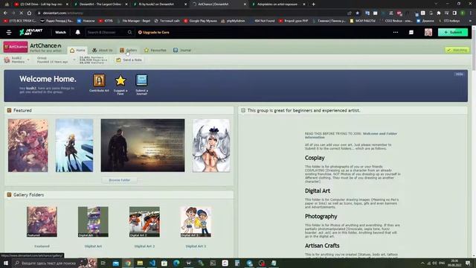The width and height of the screenshot is (476, 268).
Task: Hide the Welcome Home banner
Action: coord(459,74)
